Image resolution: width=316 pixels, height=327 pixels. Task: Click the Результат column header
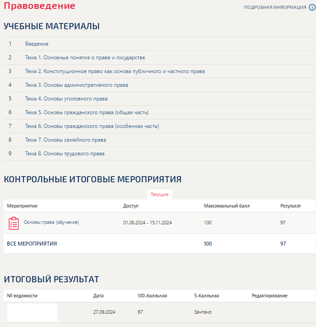pos(290,206)
